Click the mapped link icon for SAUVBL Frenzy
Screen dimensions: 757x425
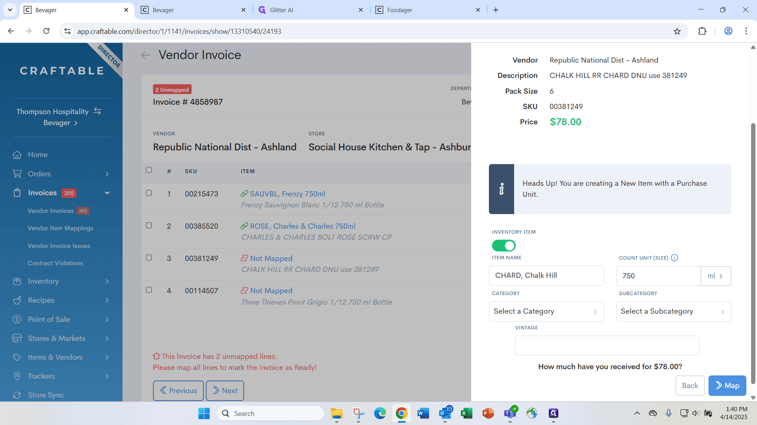tap(244, 194)
